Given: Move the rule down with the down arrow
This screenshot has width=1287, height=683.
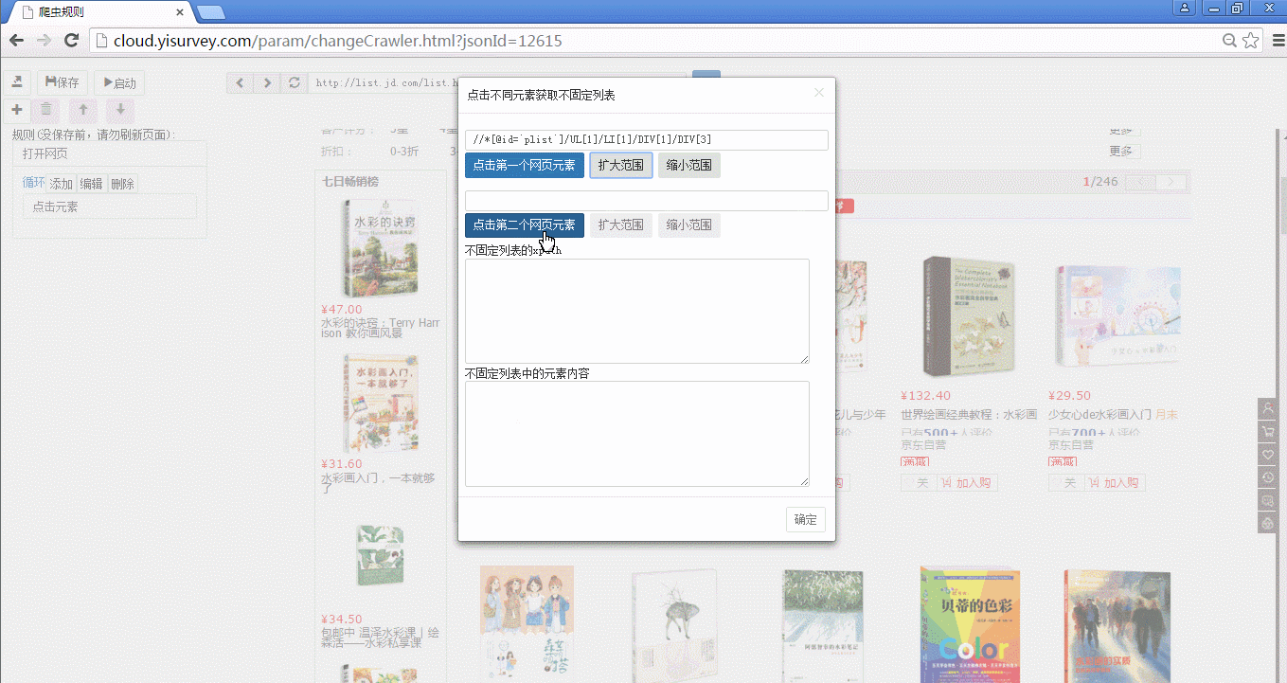Looking at the screenshot, I should tap(120, 110).
